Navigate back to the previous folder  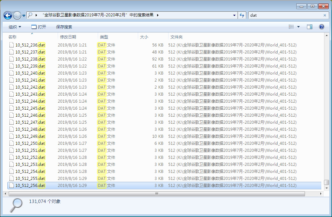7,15
